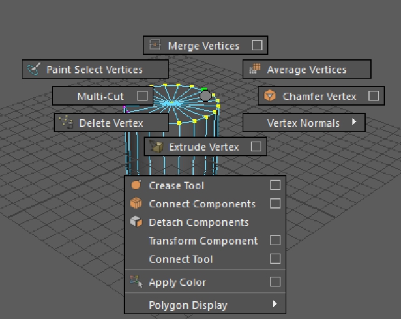
Task: Click the gray marking menu center circle
Action: pyautogui.click(x=205, y=96)
